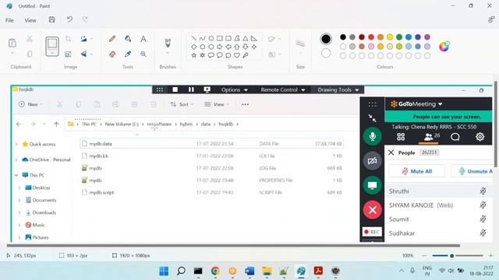Choose the right arrow shape
Viewport: 499px width, 280px height.
220,47
